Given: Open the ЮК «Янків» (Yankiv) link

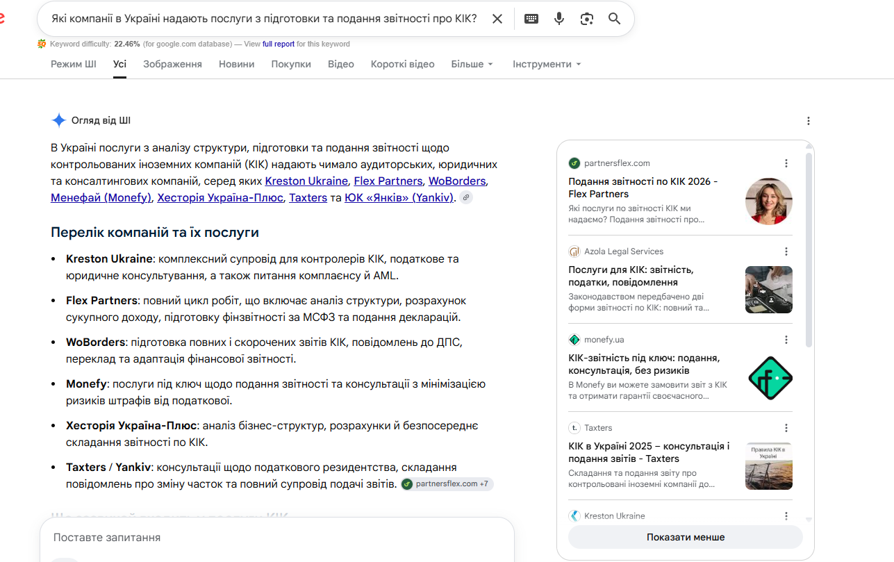Looking at the screenshot, I should click(399, 197).
